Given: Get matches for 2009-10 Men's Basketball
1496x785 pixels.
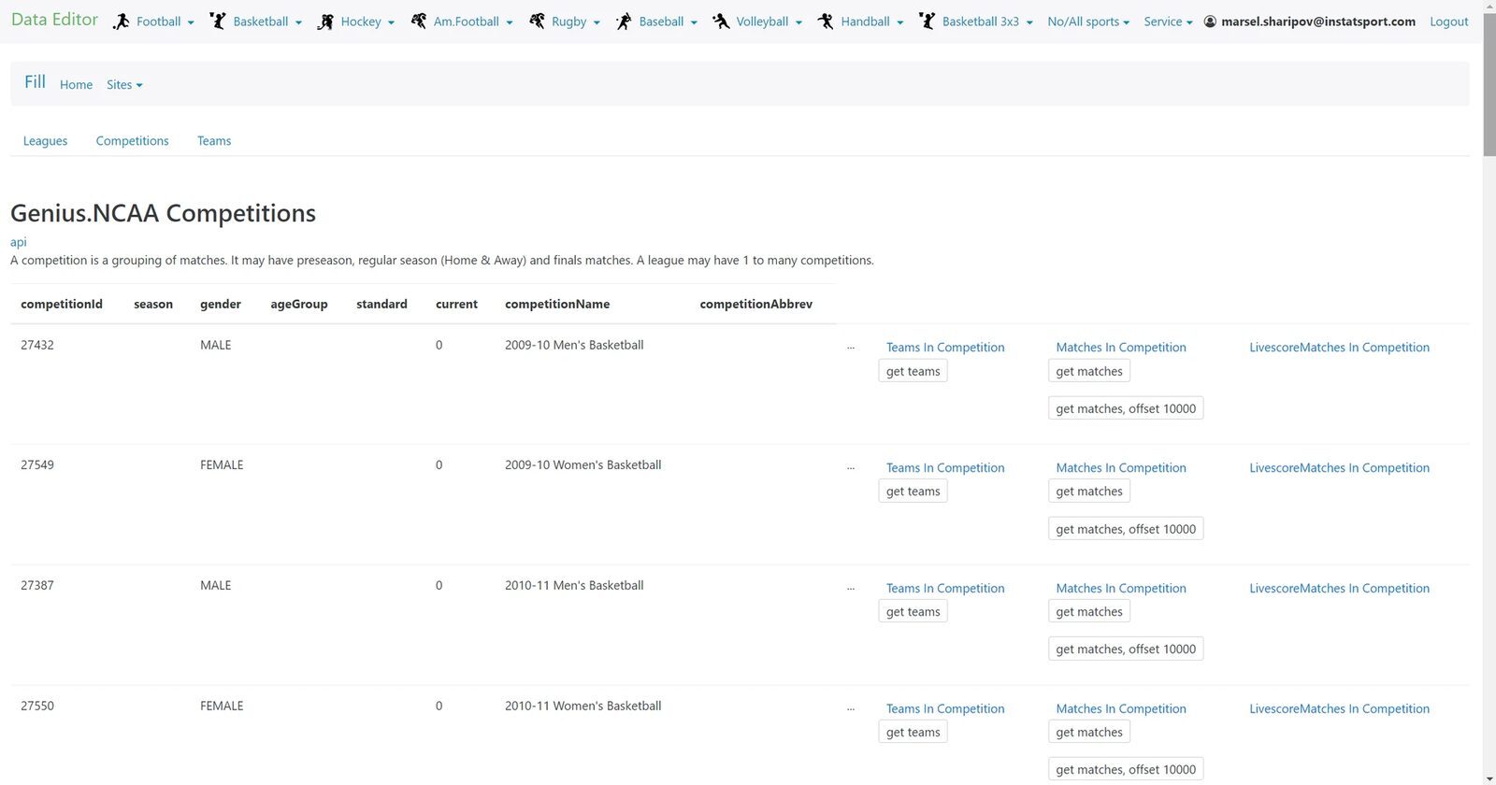Looking at the screenshot, I should pyautogui.click(x=1089, y=371).
